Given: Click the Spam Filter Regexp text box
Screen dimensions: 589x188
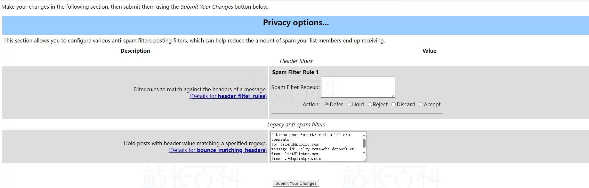Looking at the screenshot, I should click(x=358, y=87).
